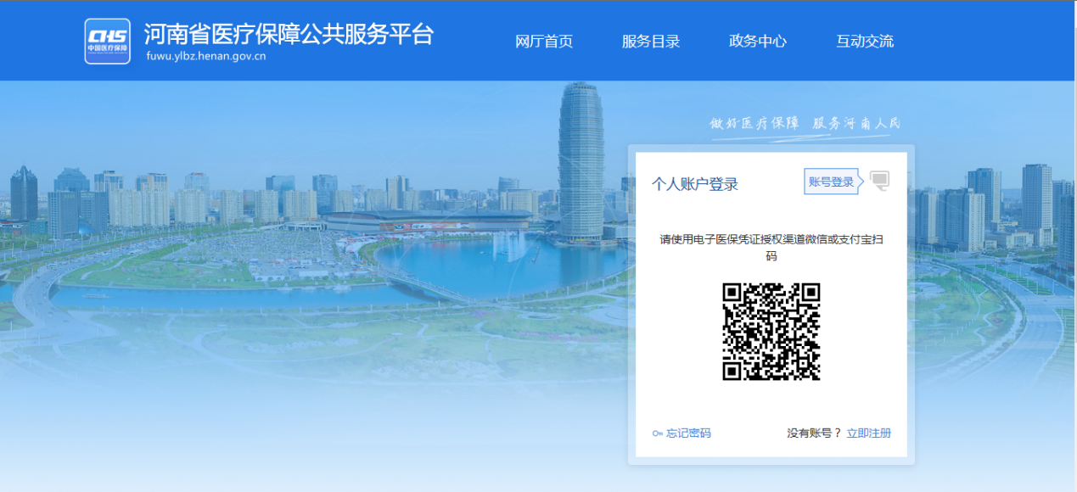This screenshot has height=492, width=1077.
Task: Go to 政务中心 in the top menu
Action: click(758, 42)
